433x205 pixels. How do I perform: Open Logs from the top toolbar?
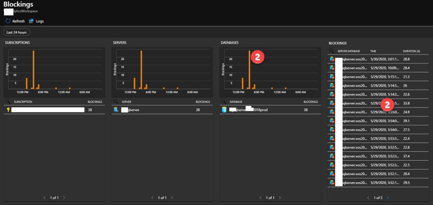pos(31,21)
